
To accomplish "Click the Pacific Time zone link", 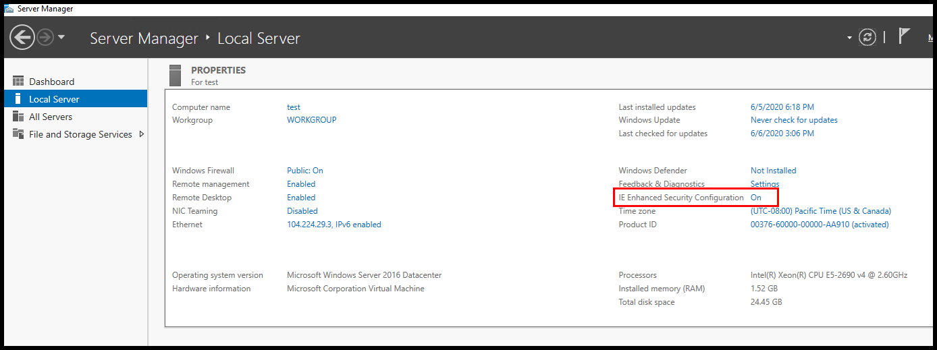I will (820, 211).
